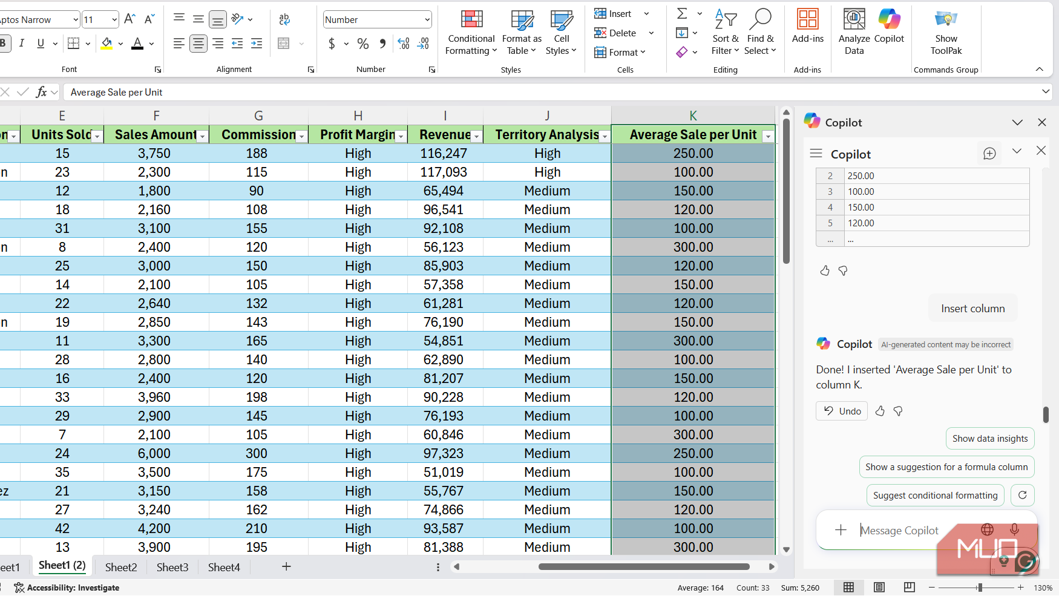Screen dimensions: 1059x596
Task: Click thumbs up on Copilot reply
Action: pos(880,411)
